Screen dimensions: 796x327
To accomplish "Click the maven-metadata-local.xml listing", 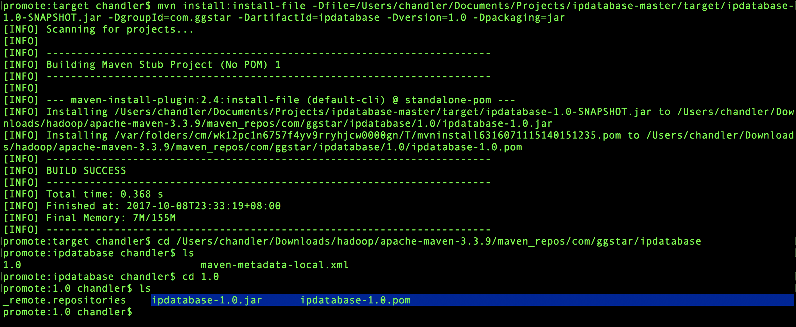I will [x=274, y=265].
